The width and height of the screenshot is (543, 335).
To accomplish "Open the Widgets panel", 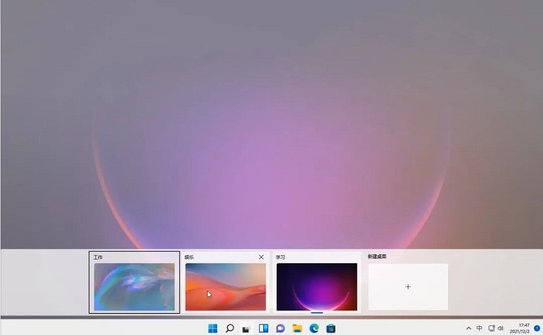I will click(x=264, y=328).
